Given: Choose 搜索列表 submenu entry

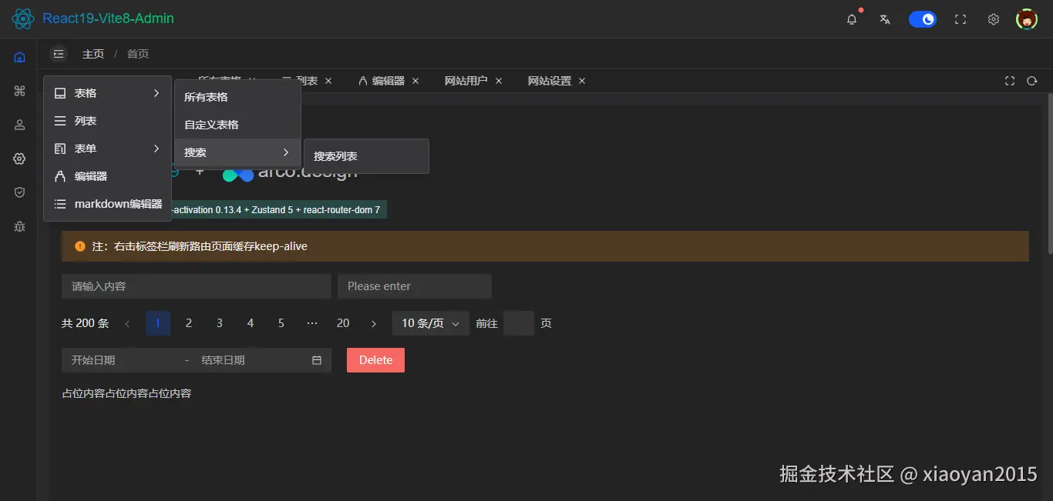Looking at the screenshot, I should click(366, 156).
